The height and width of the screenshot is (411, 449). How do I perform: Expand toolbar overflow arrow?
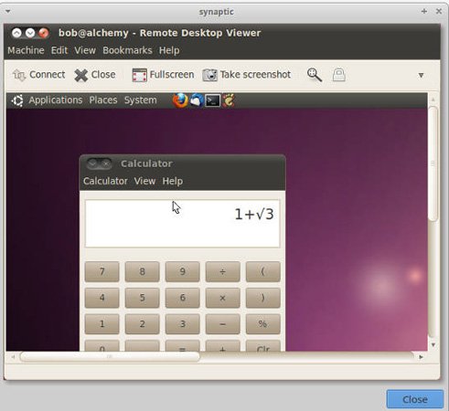[421, 75]
